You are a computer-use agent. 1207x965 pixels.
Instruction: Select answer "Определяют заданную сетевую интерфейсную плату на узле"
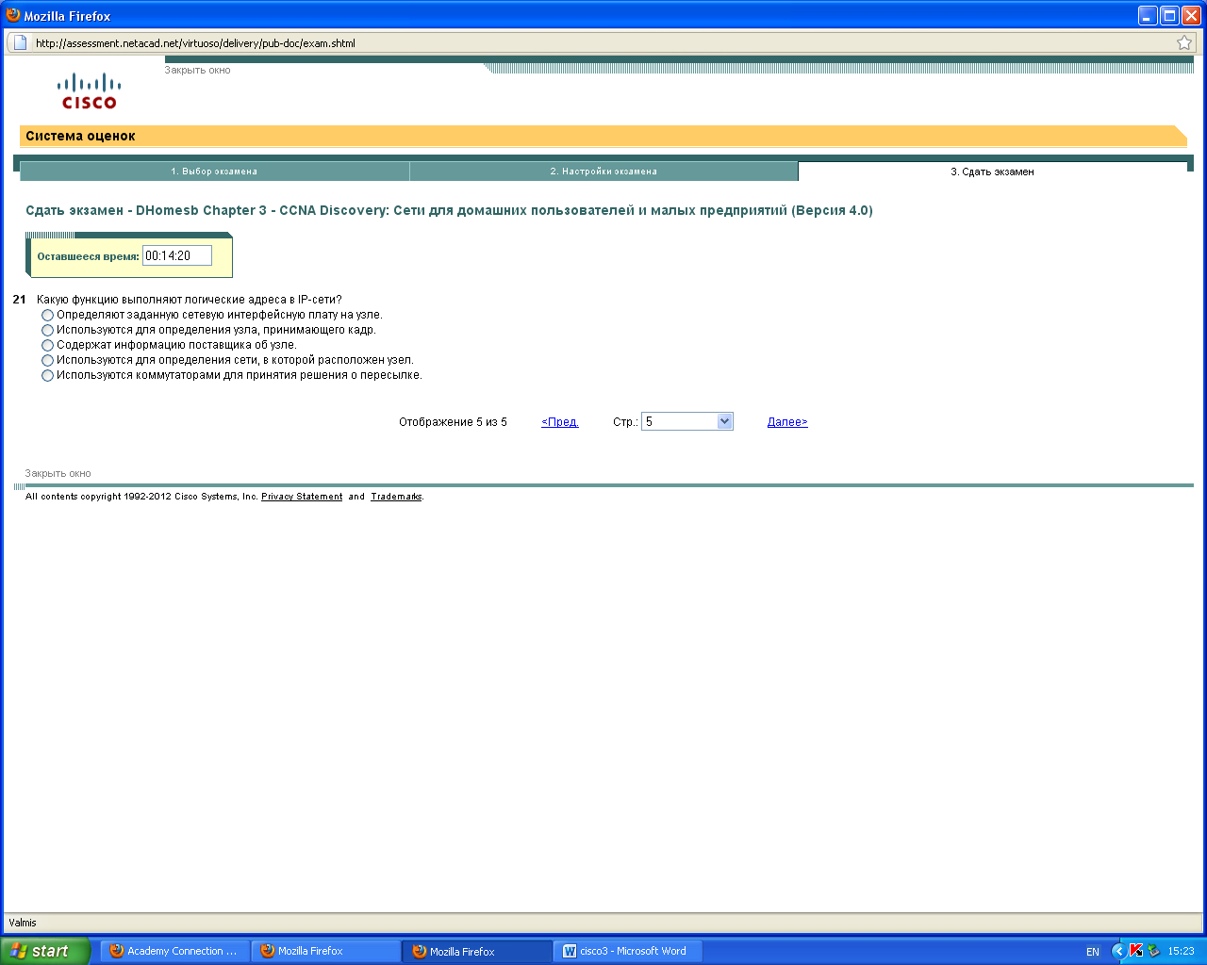pyautogui.click(x=47, y=316)
